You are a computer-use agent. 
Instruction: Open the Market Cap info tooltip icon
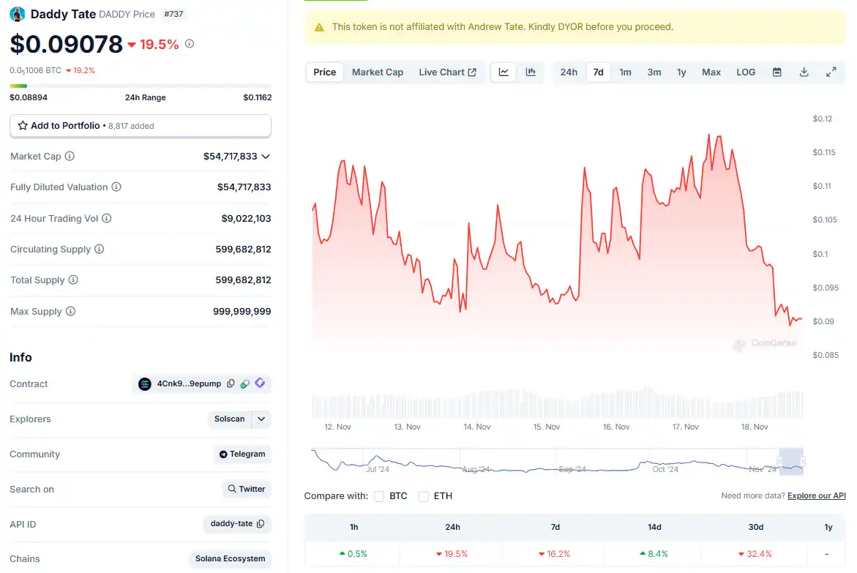(70, 157)
